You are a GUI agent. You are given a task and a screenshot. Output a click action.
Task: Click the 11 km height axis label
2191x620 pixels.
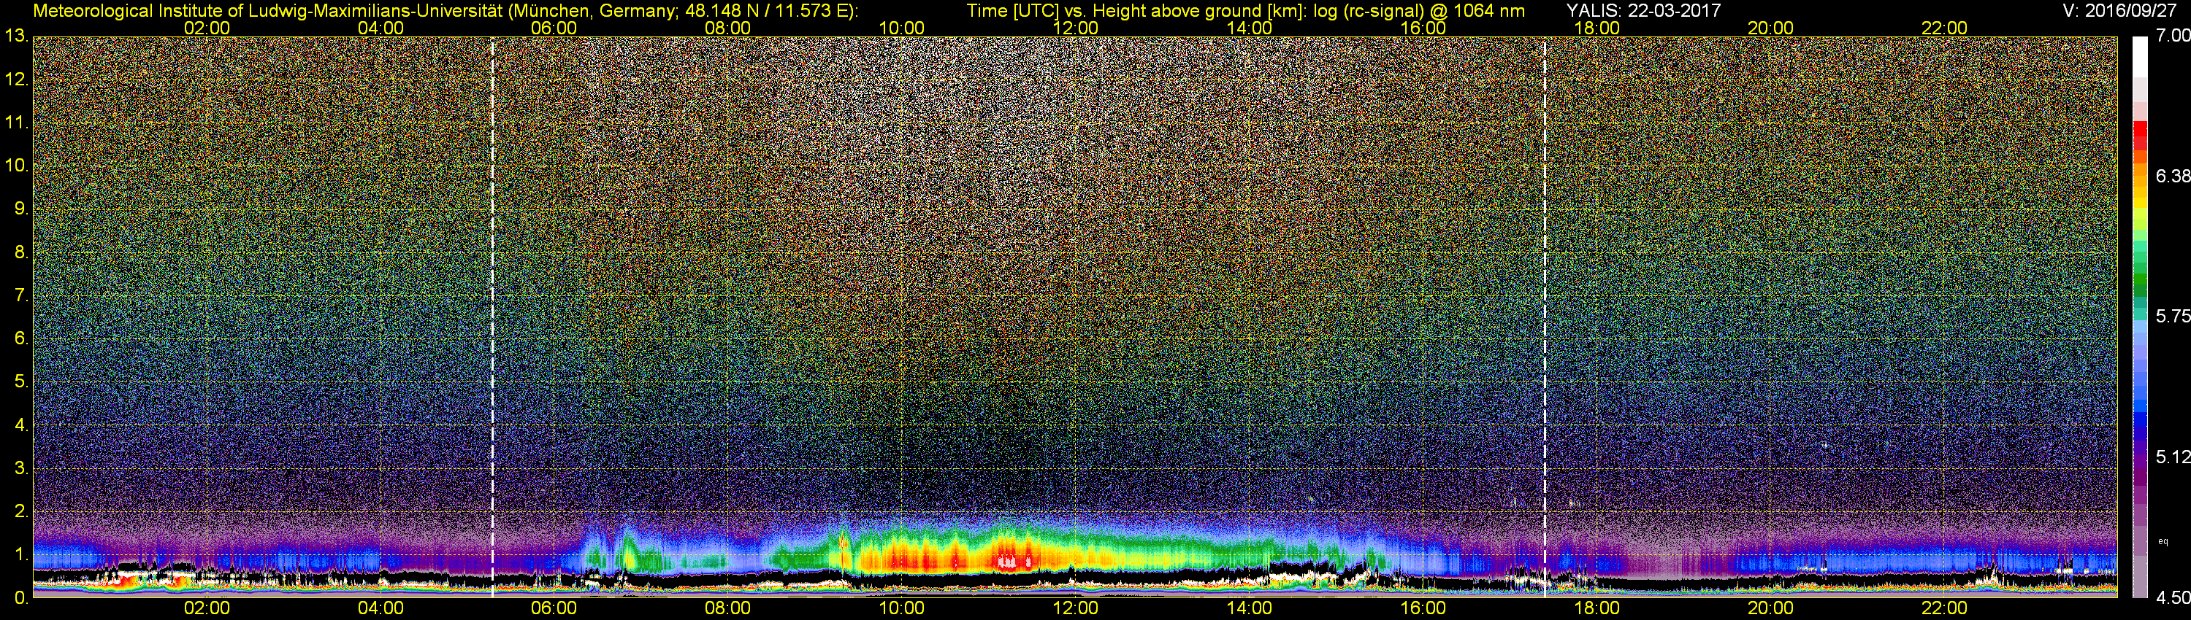click(16, 123)
